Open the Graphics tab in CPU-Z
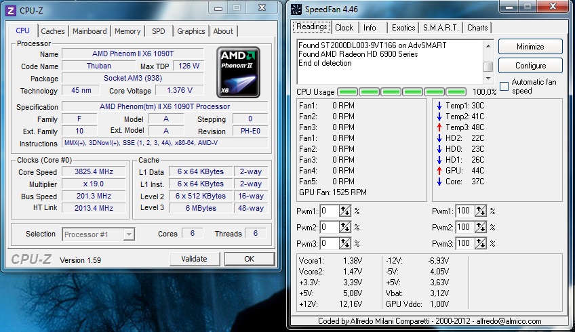575x332 pixels. [x=191, y=31]
